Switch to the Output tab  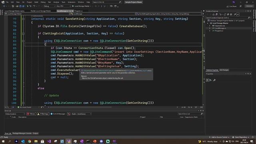(x=36, y=133)
